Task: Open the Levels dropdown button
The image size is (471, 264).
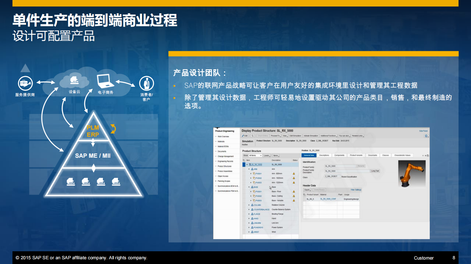Action: pyautogui.click(x=267, y=155)
